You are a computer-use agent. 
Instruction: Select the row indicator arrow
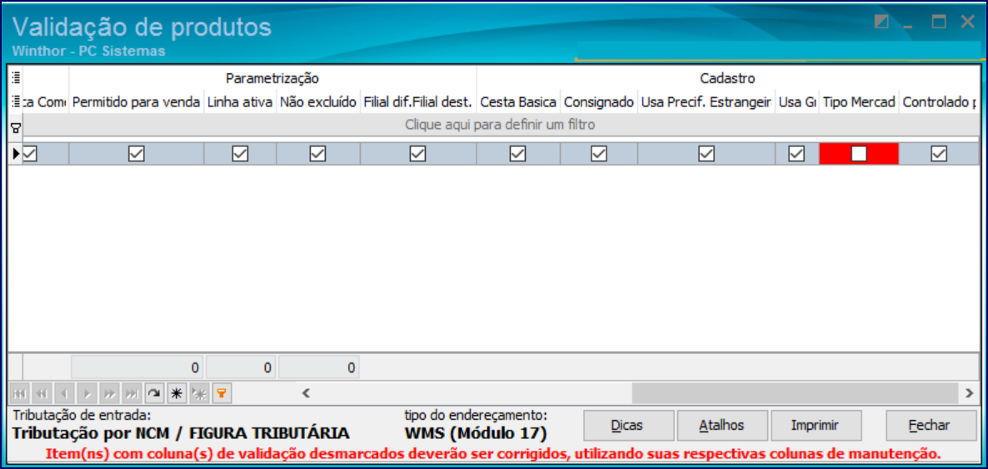coord(16,153)
